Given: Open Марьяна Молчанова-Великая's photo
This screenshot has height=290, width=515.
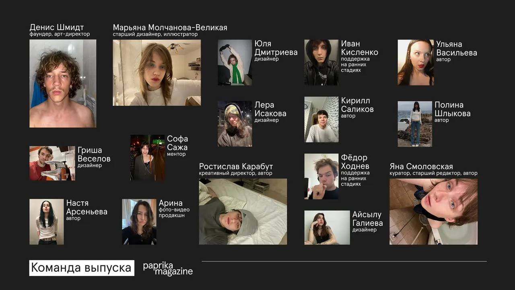Looking at the screenshot, I should point(157,72).
